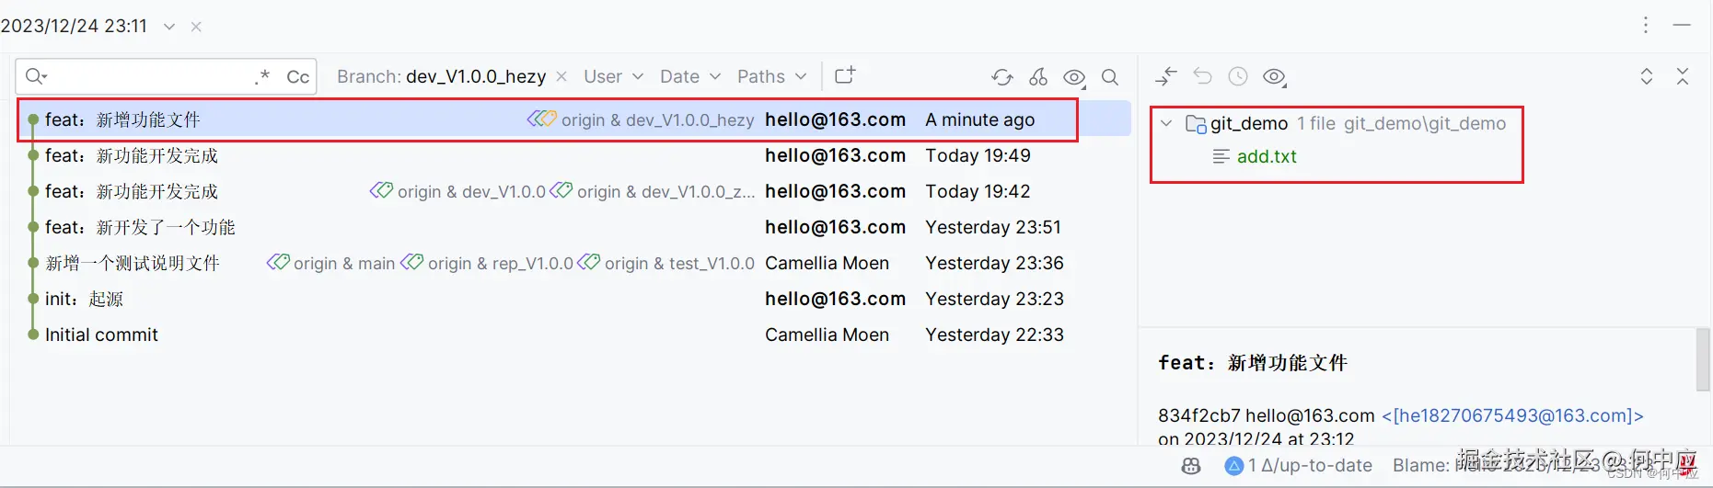Screen dimensions: 1713x488
Task: Click the cherry-pick icon
Action: tap(1038, 77)
